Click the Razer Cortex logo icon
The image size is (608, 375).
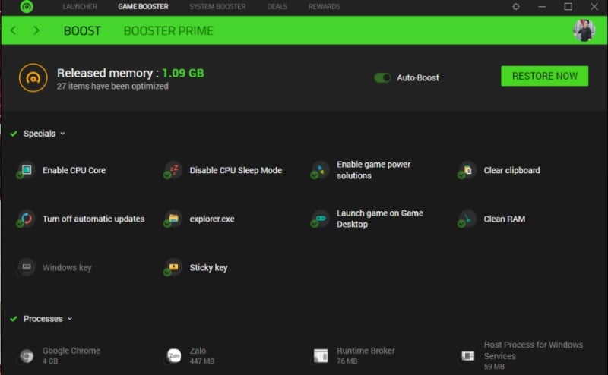point(27,6)
